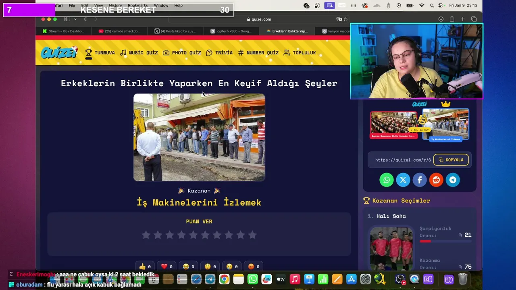The width and height of the screenshot is (516, 290).
Task: Share result on Telegram
Action: [453, 180]
